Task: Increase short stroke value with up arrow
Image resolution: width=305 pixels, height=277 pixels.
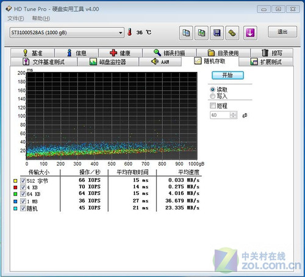Action: pos(233,113)
